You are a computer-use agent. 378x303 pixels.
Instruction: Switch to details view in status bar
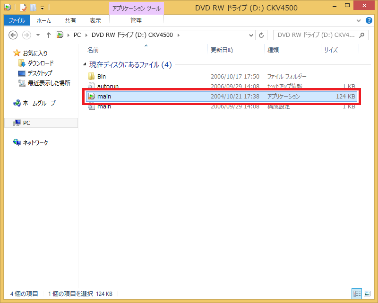point(356,294)
